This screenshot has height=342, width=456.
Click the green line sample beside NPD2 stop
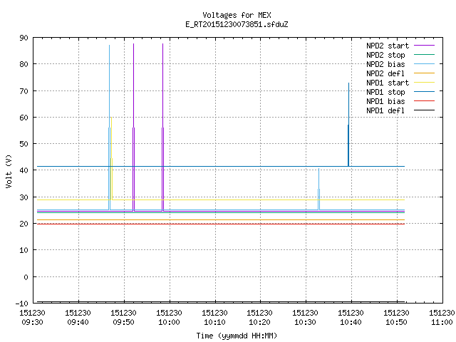(x=424, y=54)
